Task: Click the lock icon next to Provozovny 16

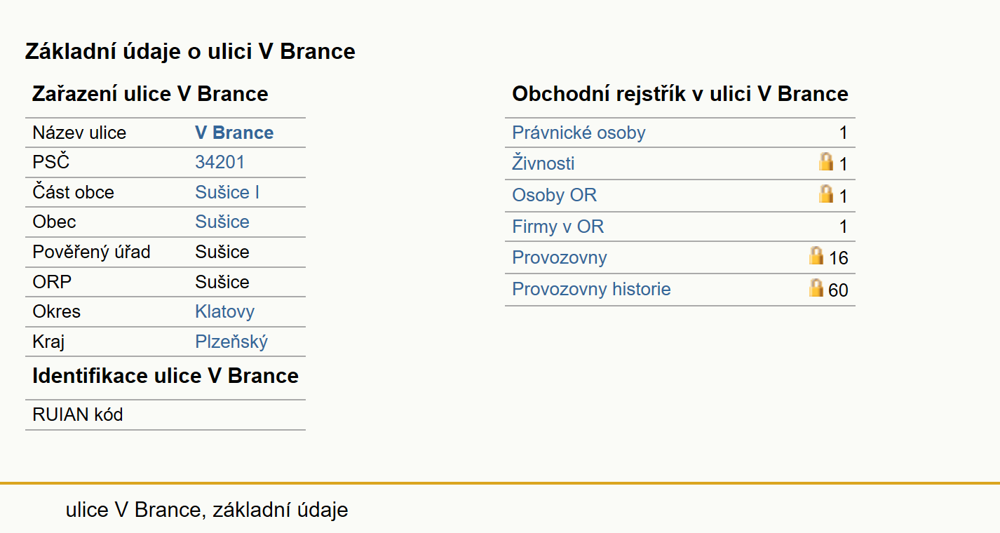Action: (x=816, y=255)
